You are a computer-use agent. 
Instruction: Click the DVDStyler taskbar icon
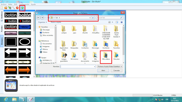click(31, 99)
